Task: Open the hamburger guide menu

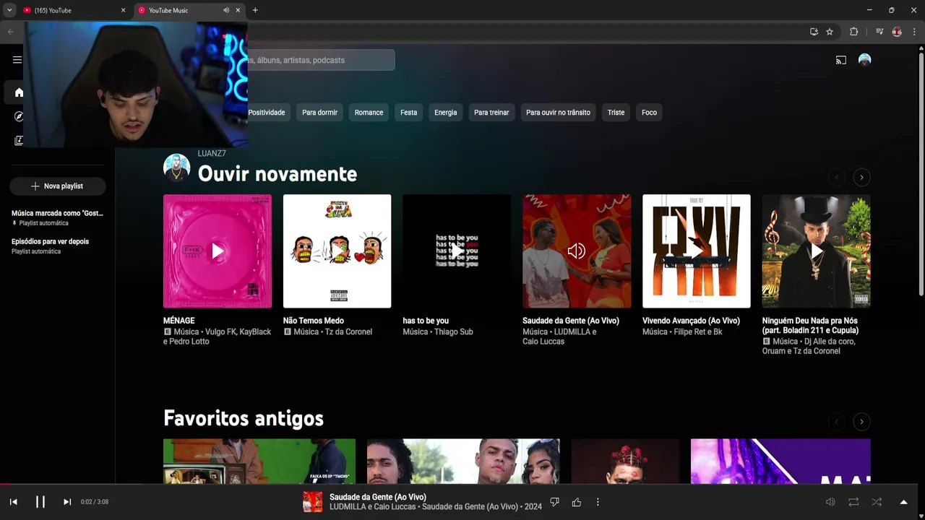Action: tap(17, 60)
